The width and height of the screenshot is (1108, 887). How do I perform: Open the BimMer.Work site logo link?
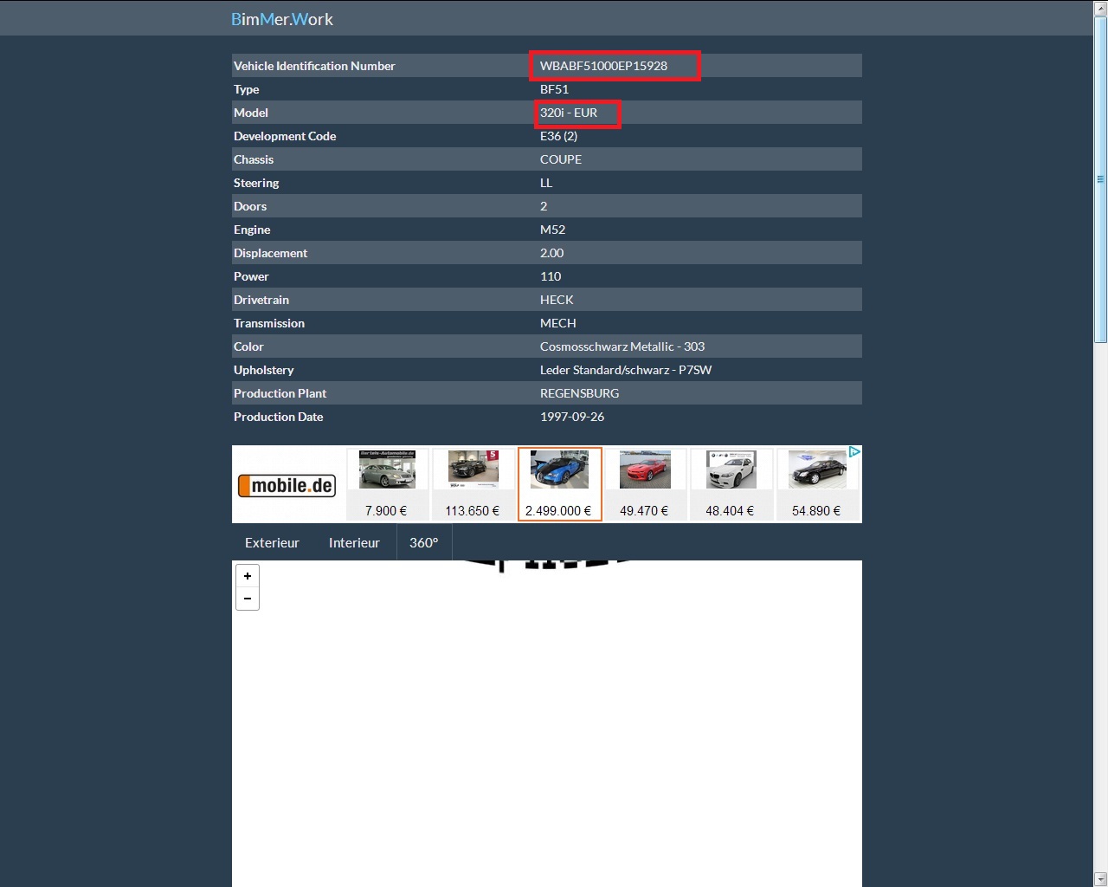pos(281,19)
